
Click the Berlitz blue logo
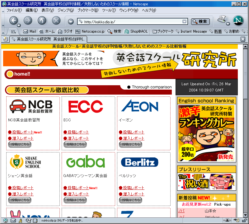pos(139,162)
